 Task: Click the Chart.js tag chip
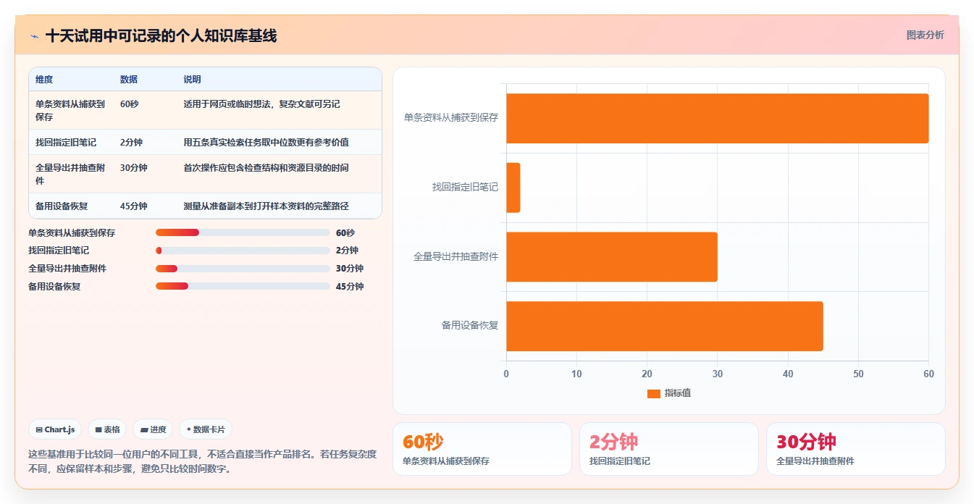[x=55, y=429]
